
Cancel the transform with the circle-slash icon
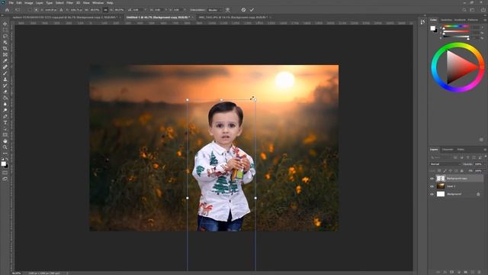coord(243,10)
